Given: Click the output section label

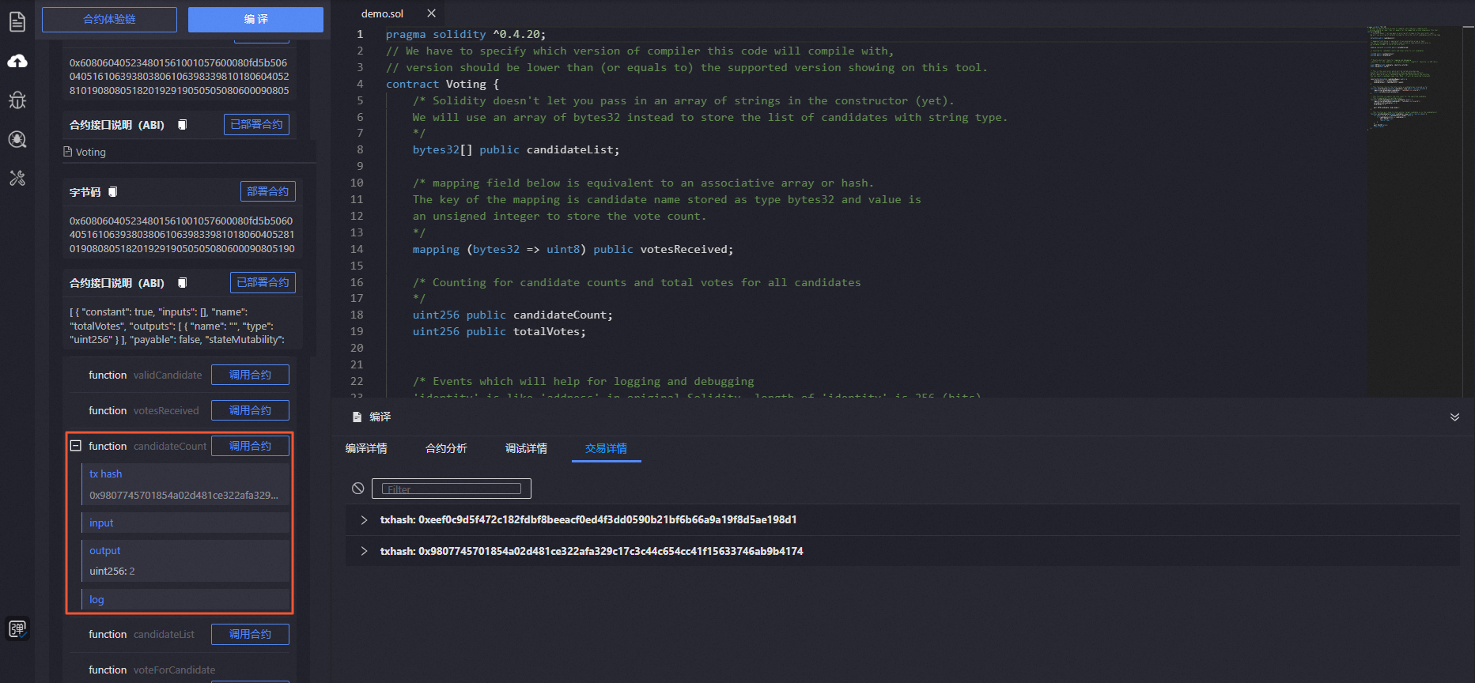Looking at the screenshot, I should [105, 550].
